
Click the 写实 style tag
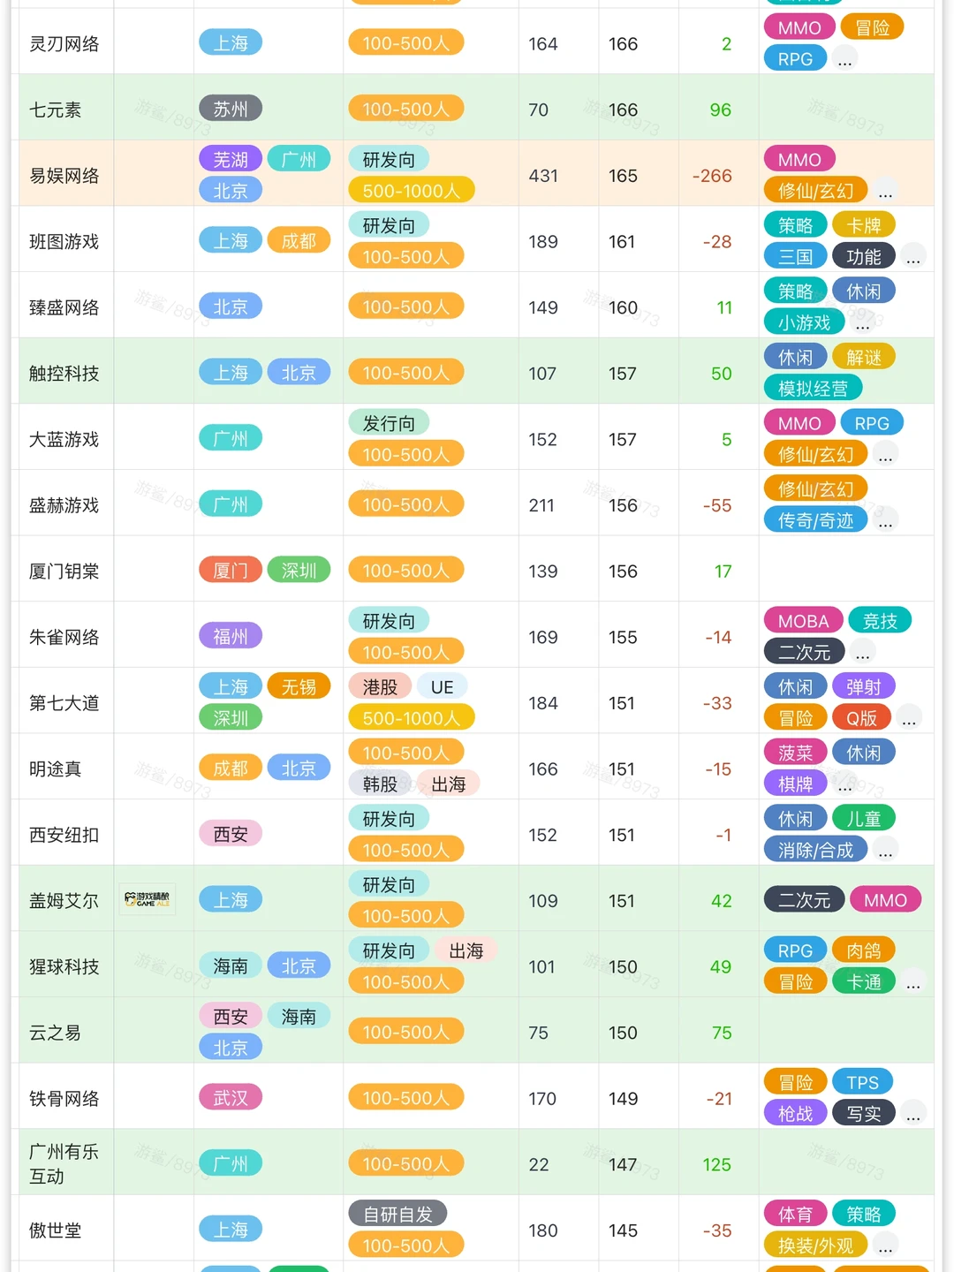[x=863, y=1113]
